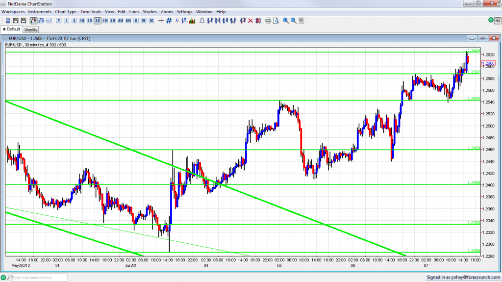Set the weekly (W) time scale
This screenshot has height=282, width=502.
[144, 21]
